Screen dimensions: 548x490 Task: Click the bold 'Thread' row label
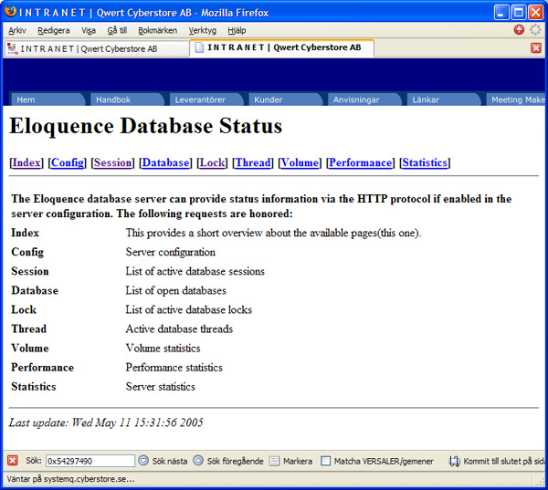[28, 329]
